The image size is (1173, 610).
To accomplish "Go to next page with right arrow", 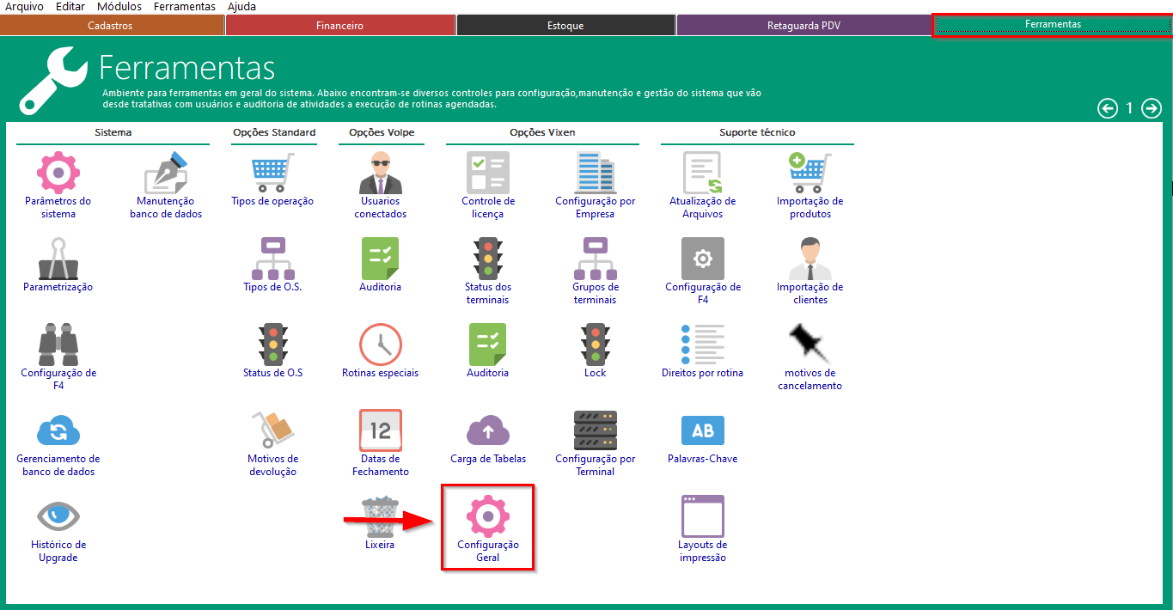I will (x=1151, y=108).
